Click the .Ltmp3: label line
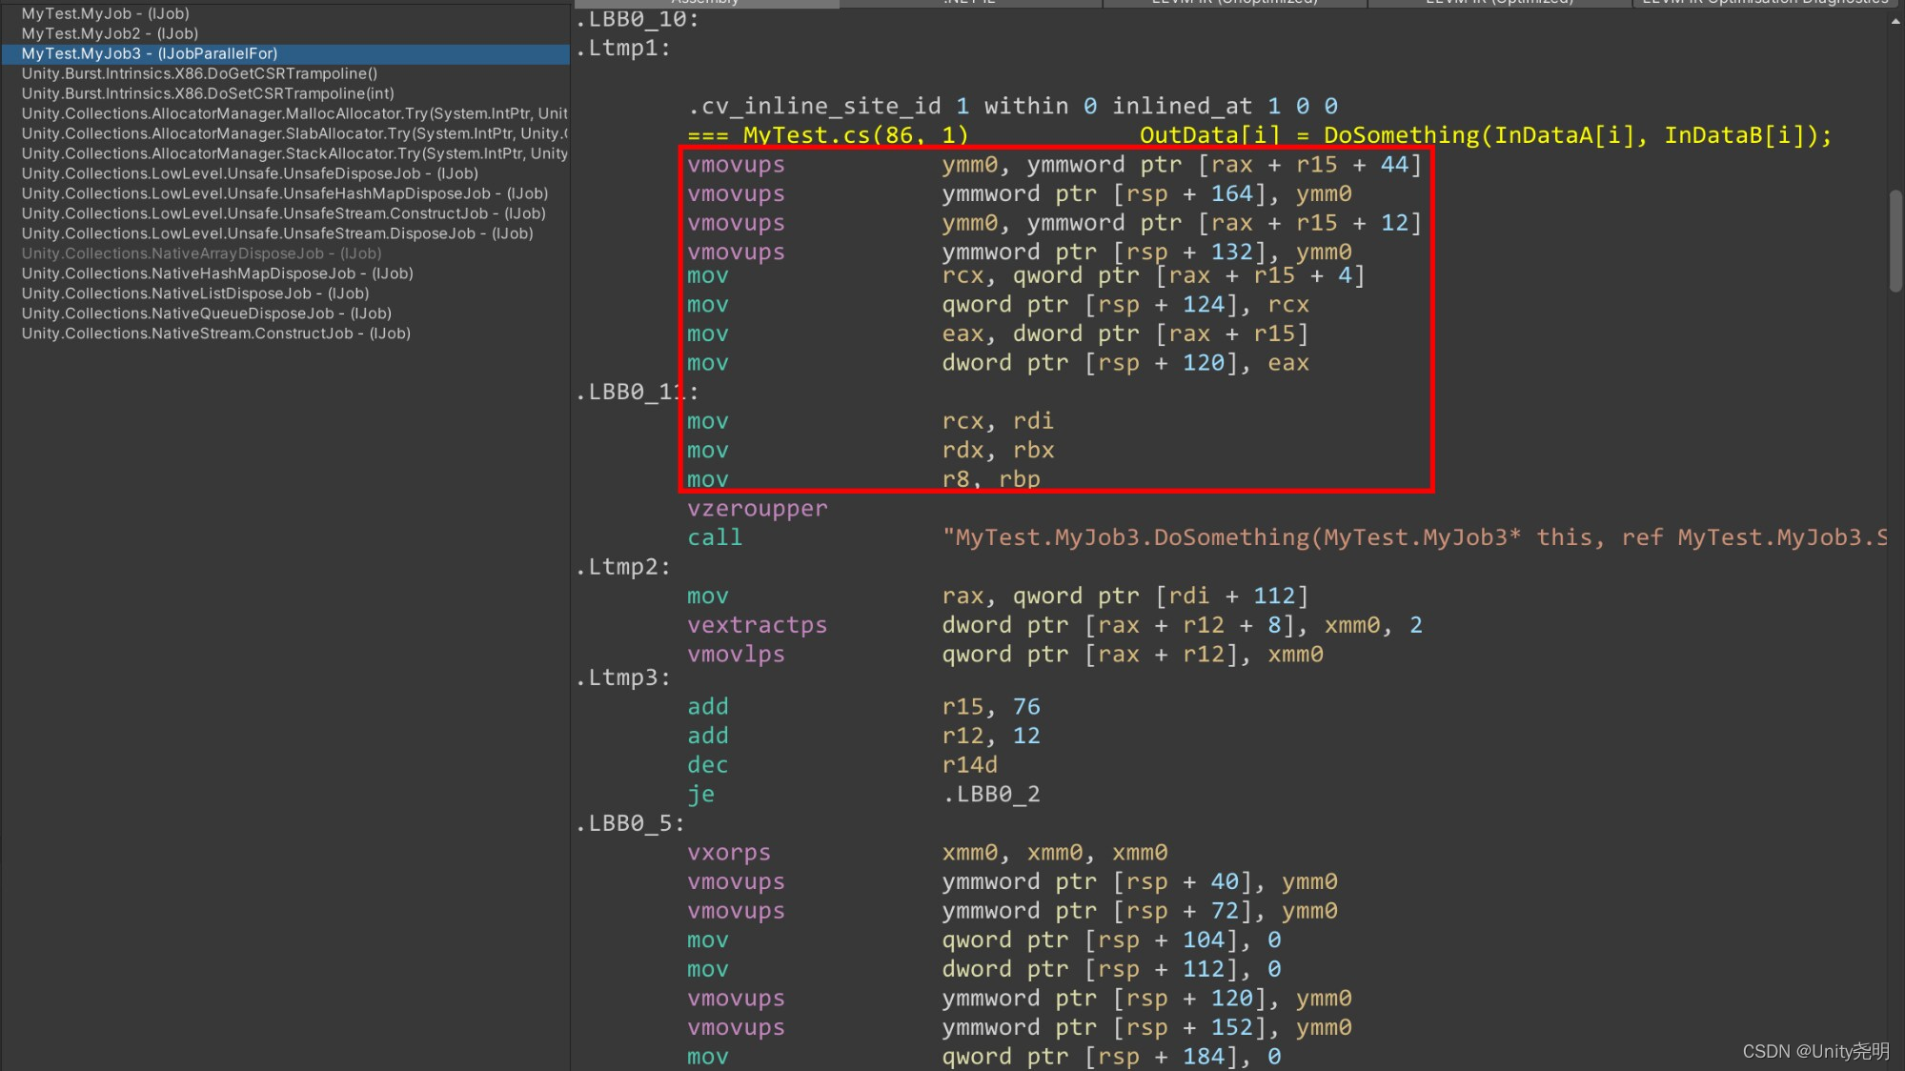Screen dimensions: 1905x1071 click(x=623, y=677)
